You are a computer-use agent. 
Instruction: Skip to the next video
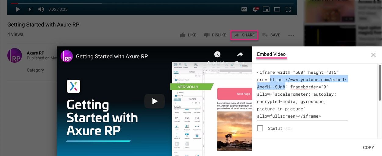point(30,9)
